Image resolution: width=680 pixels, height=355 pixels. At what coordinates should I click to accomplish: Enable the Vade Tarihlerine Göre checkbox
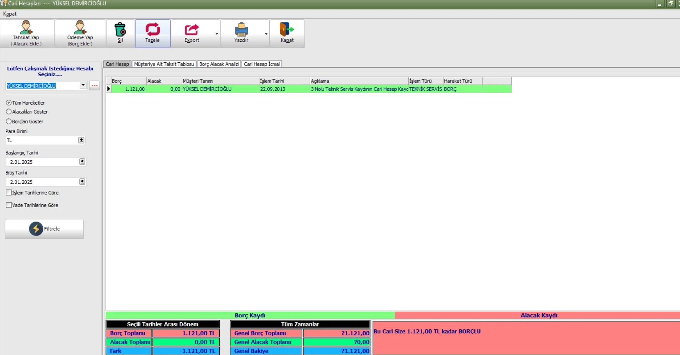[9, 205]
